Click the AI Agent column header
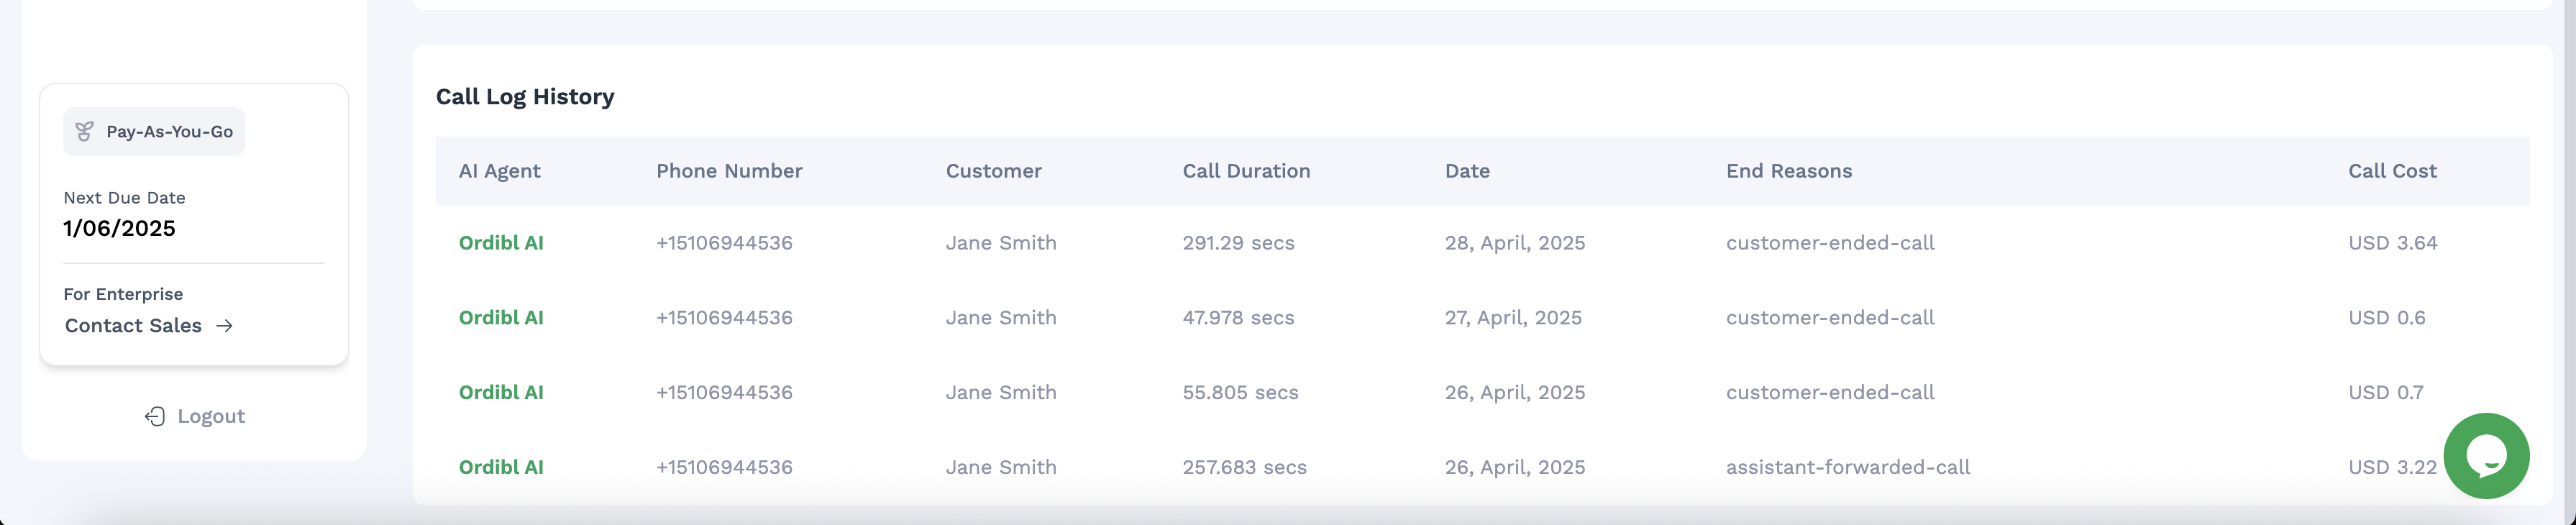Image resolution: width=2576 pixels, height=525 pixels. 499,171
